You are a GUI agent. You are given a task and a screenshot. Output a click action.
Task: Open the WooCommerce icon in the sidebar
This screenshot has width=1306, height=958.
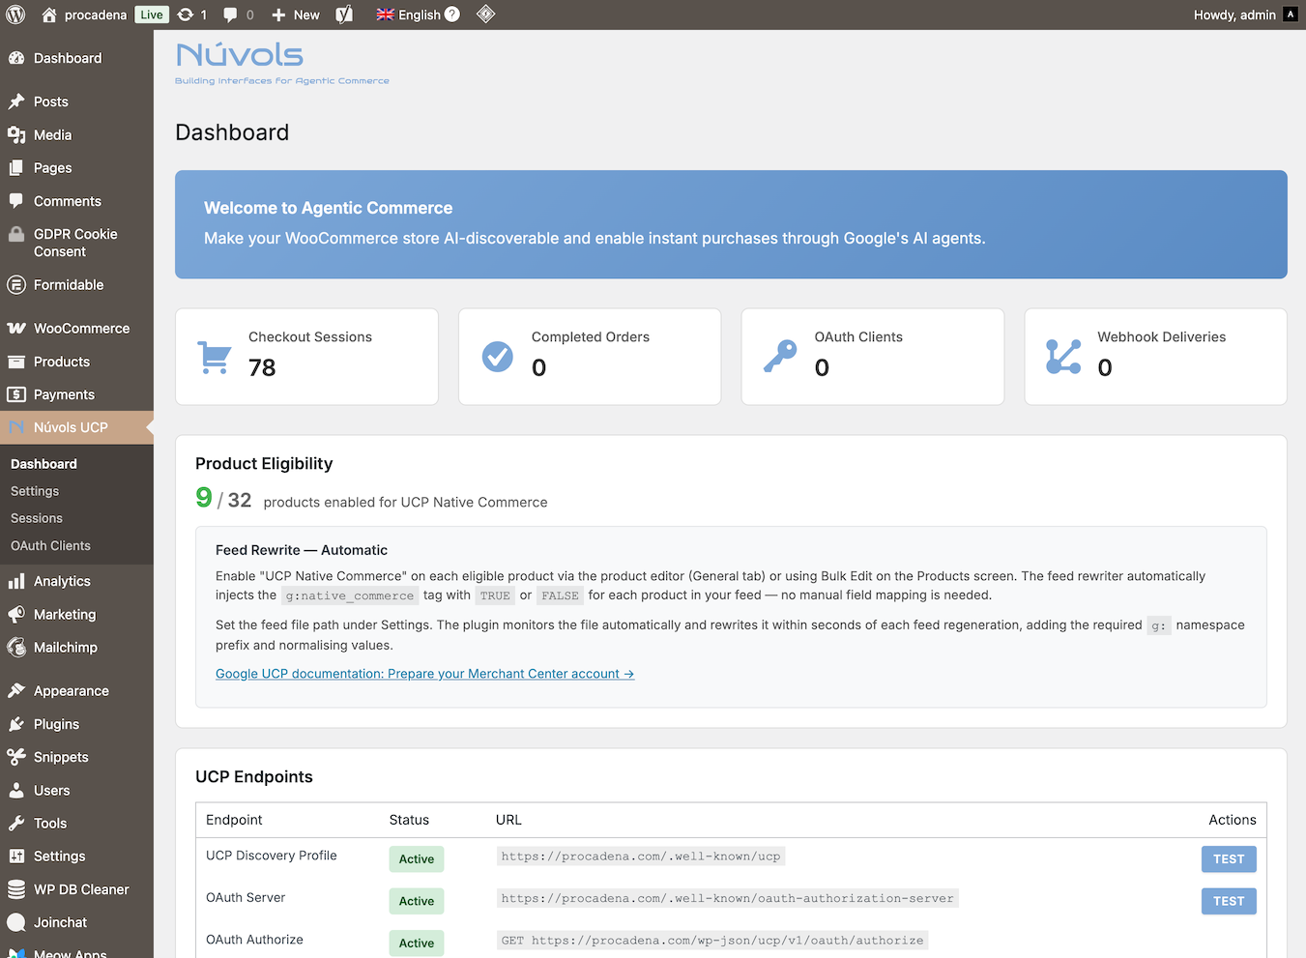pos(17,328)
